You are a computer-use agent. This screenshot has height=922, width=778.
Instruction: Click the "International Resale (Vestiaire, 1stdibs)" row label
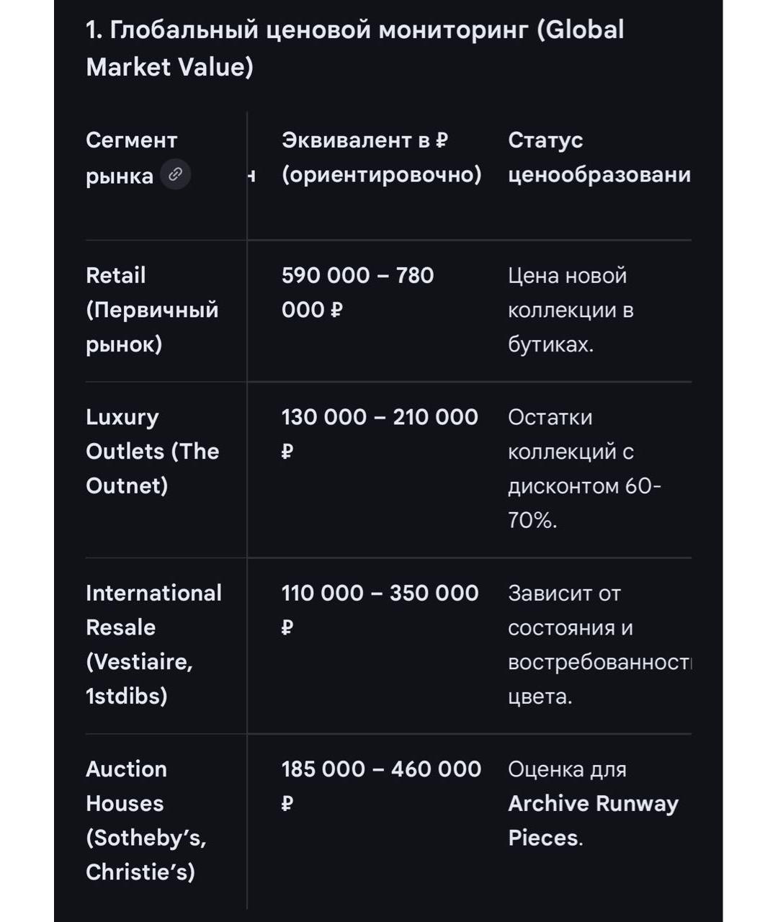click(153, 644)
